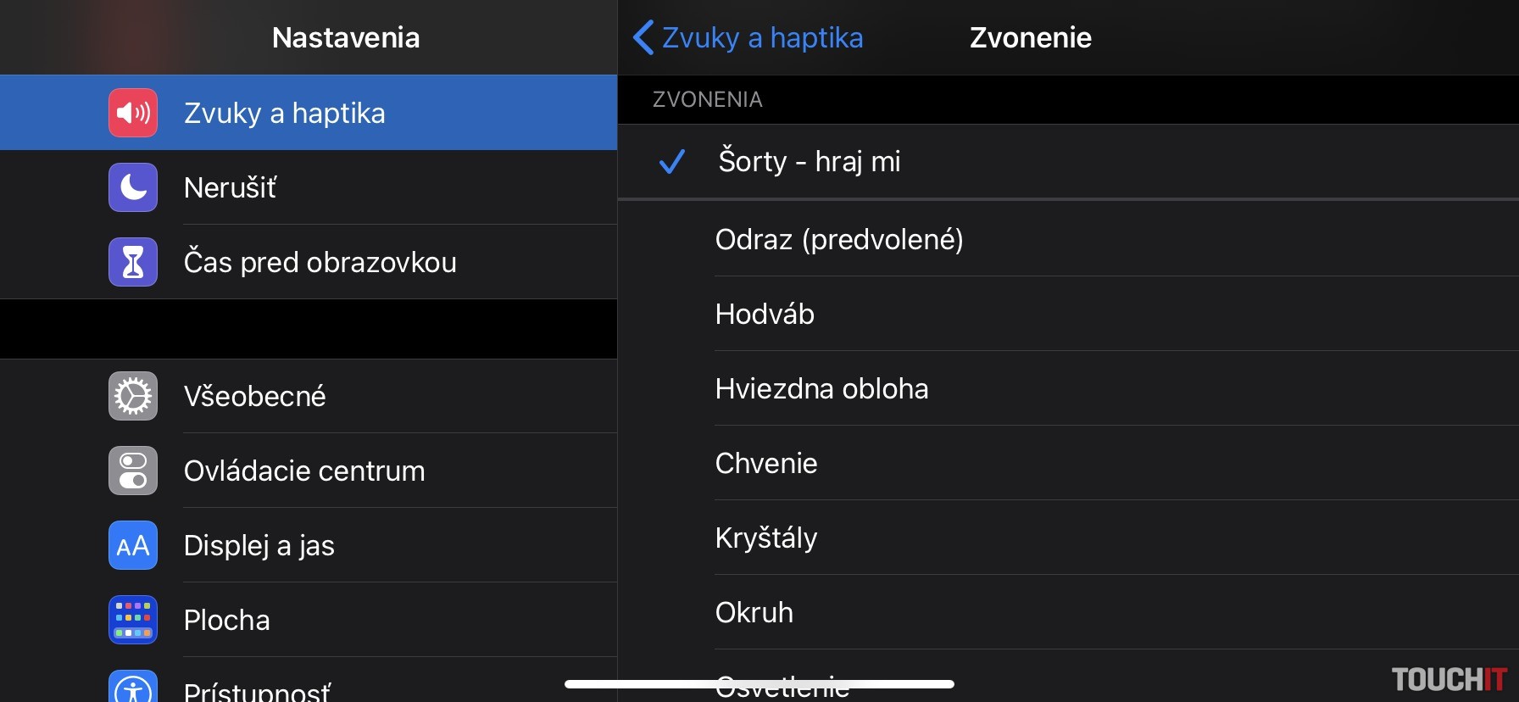Select the Okruh ringtone
The image size is (1519, 702).
pos(754,613)
